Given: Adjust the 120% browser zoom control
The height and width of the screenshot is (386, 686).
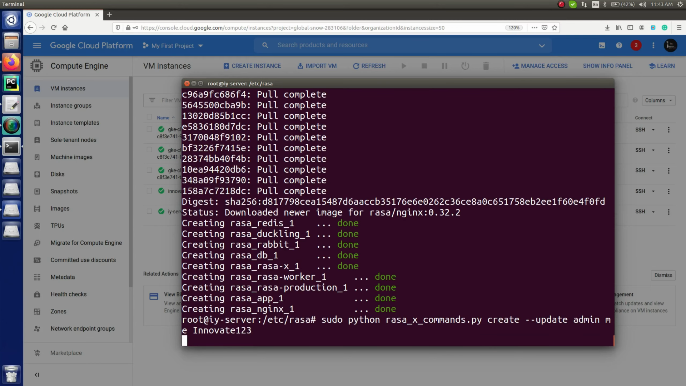Looking at the screenshot, I should tap(514, 28).
